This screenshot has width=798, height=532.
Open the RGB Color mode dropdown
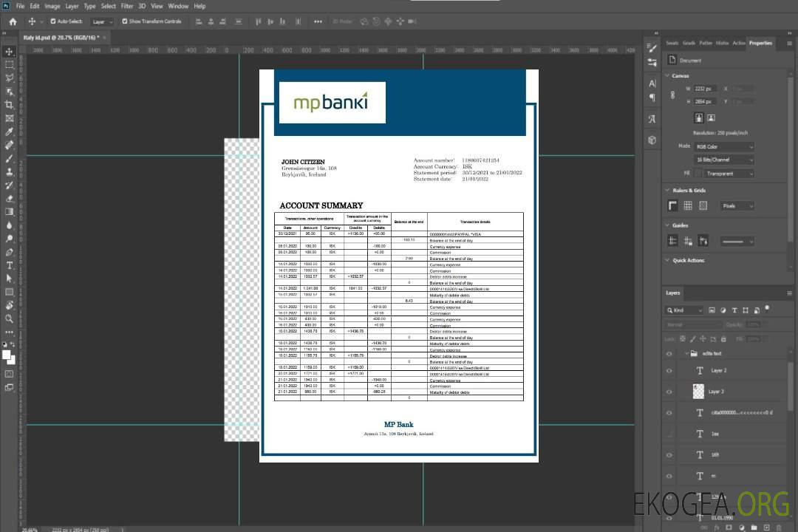[x=723, y=147]
